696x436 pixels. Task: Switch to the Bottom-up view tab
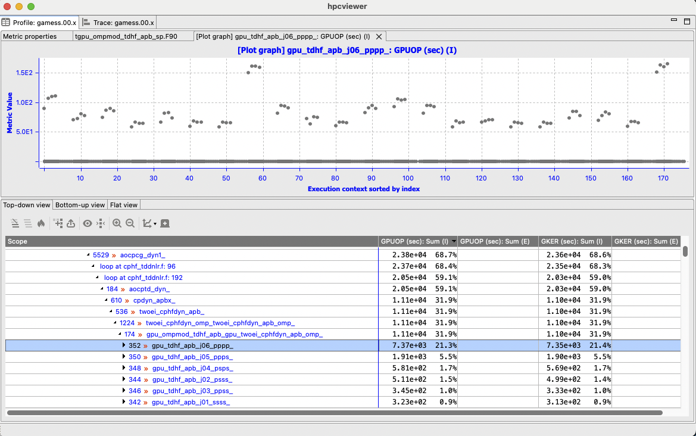80,205
